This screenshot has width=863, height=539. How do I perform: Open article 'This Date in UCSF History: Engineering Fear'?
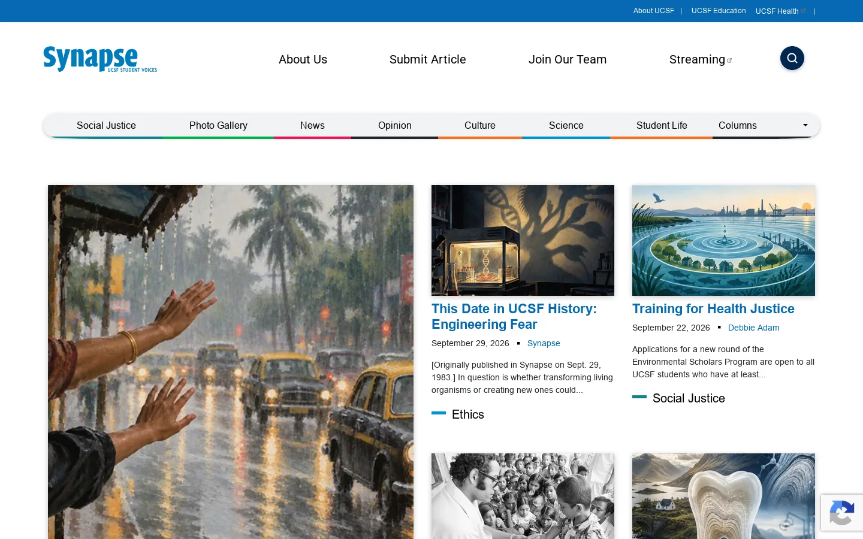(x=514, y=316)
